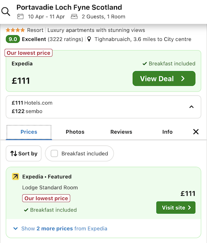Open the Sort by dropdown
The height and width of the screenshot is (243, 207).
click(x=24, y=154)
